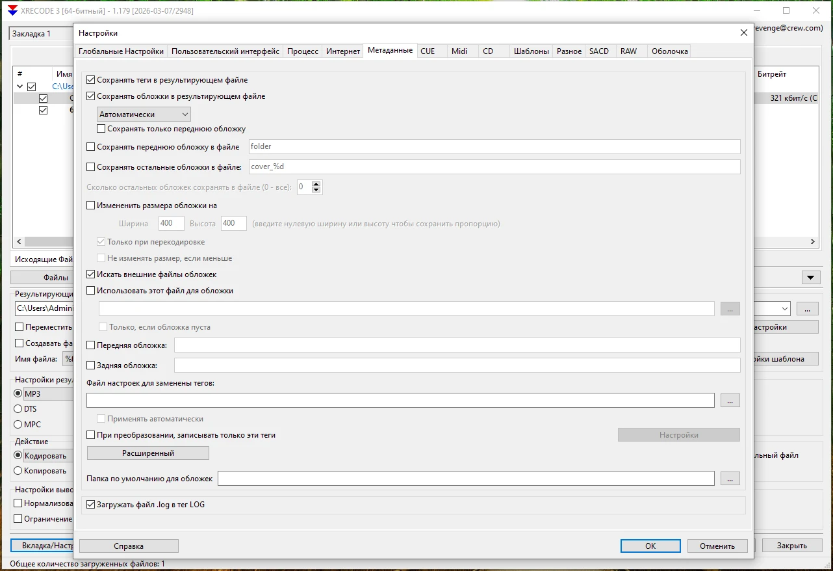Screen dimensions: 833x571
Task: Open output folder dropdown in main window
Action: (785, 309)
